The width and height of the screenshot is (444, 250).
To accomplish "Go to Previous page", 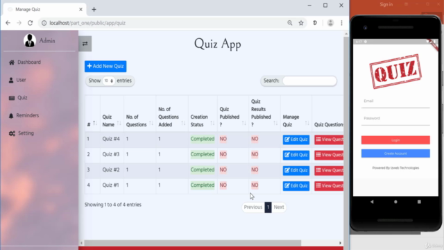I will point(253,207).
